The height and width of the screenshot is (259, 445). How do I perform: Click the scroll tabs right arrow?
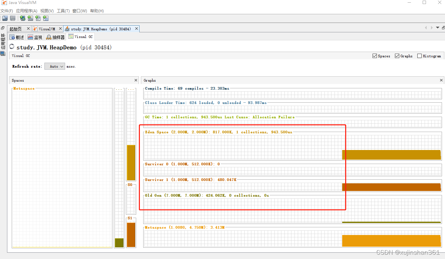[432, 28]
